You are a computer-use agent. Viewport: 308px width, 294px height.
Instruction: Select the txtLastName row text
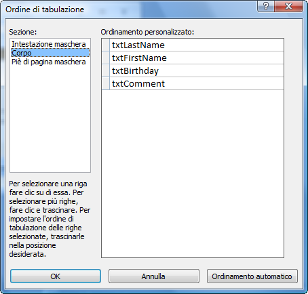click(138, 45)
